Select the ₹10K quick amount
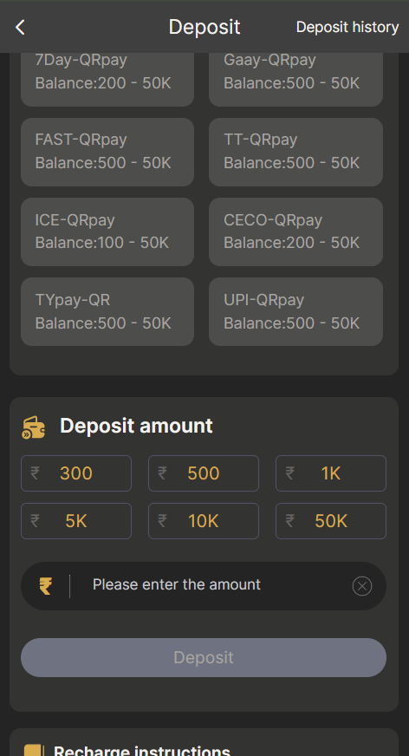This screenshot has width=409, height=756. point(204,521)
